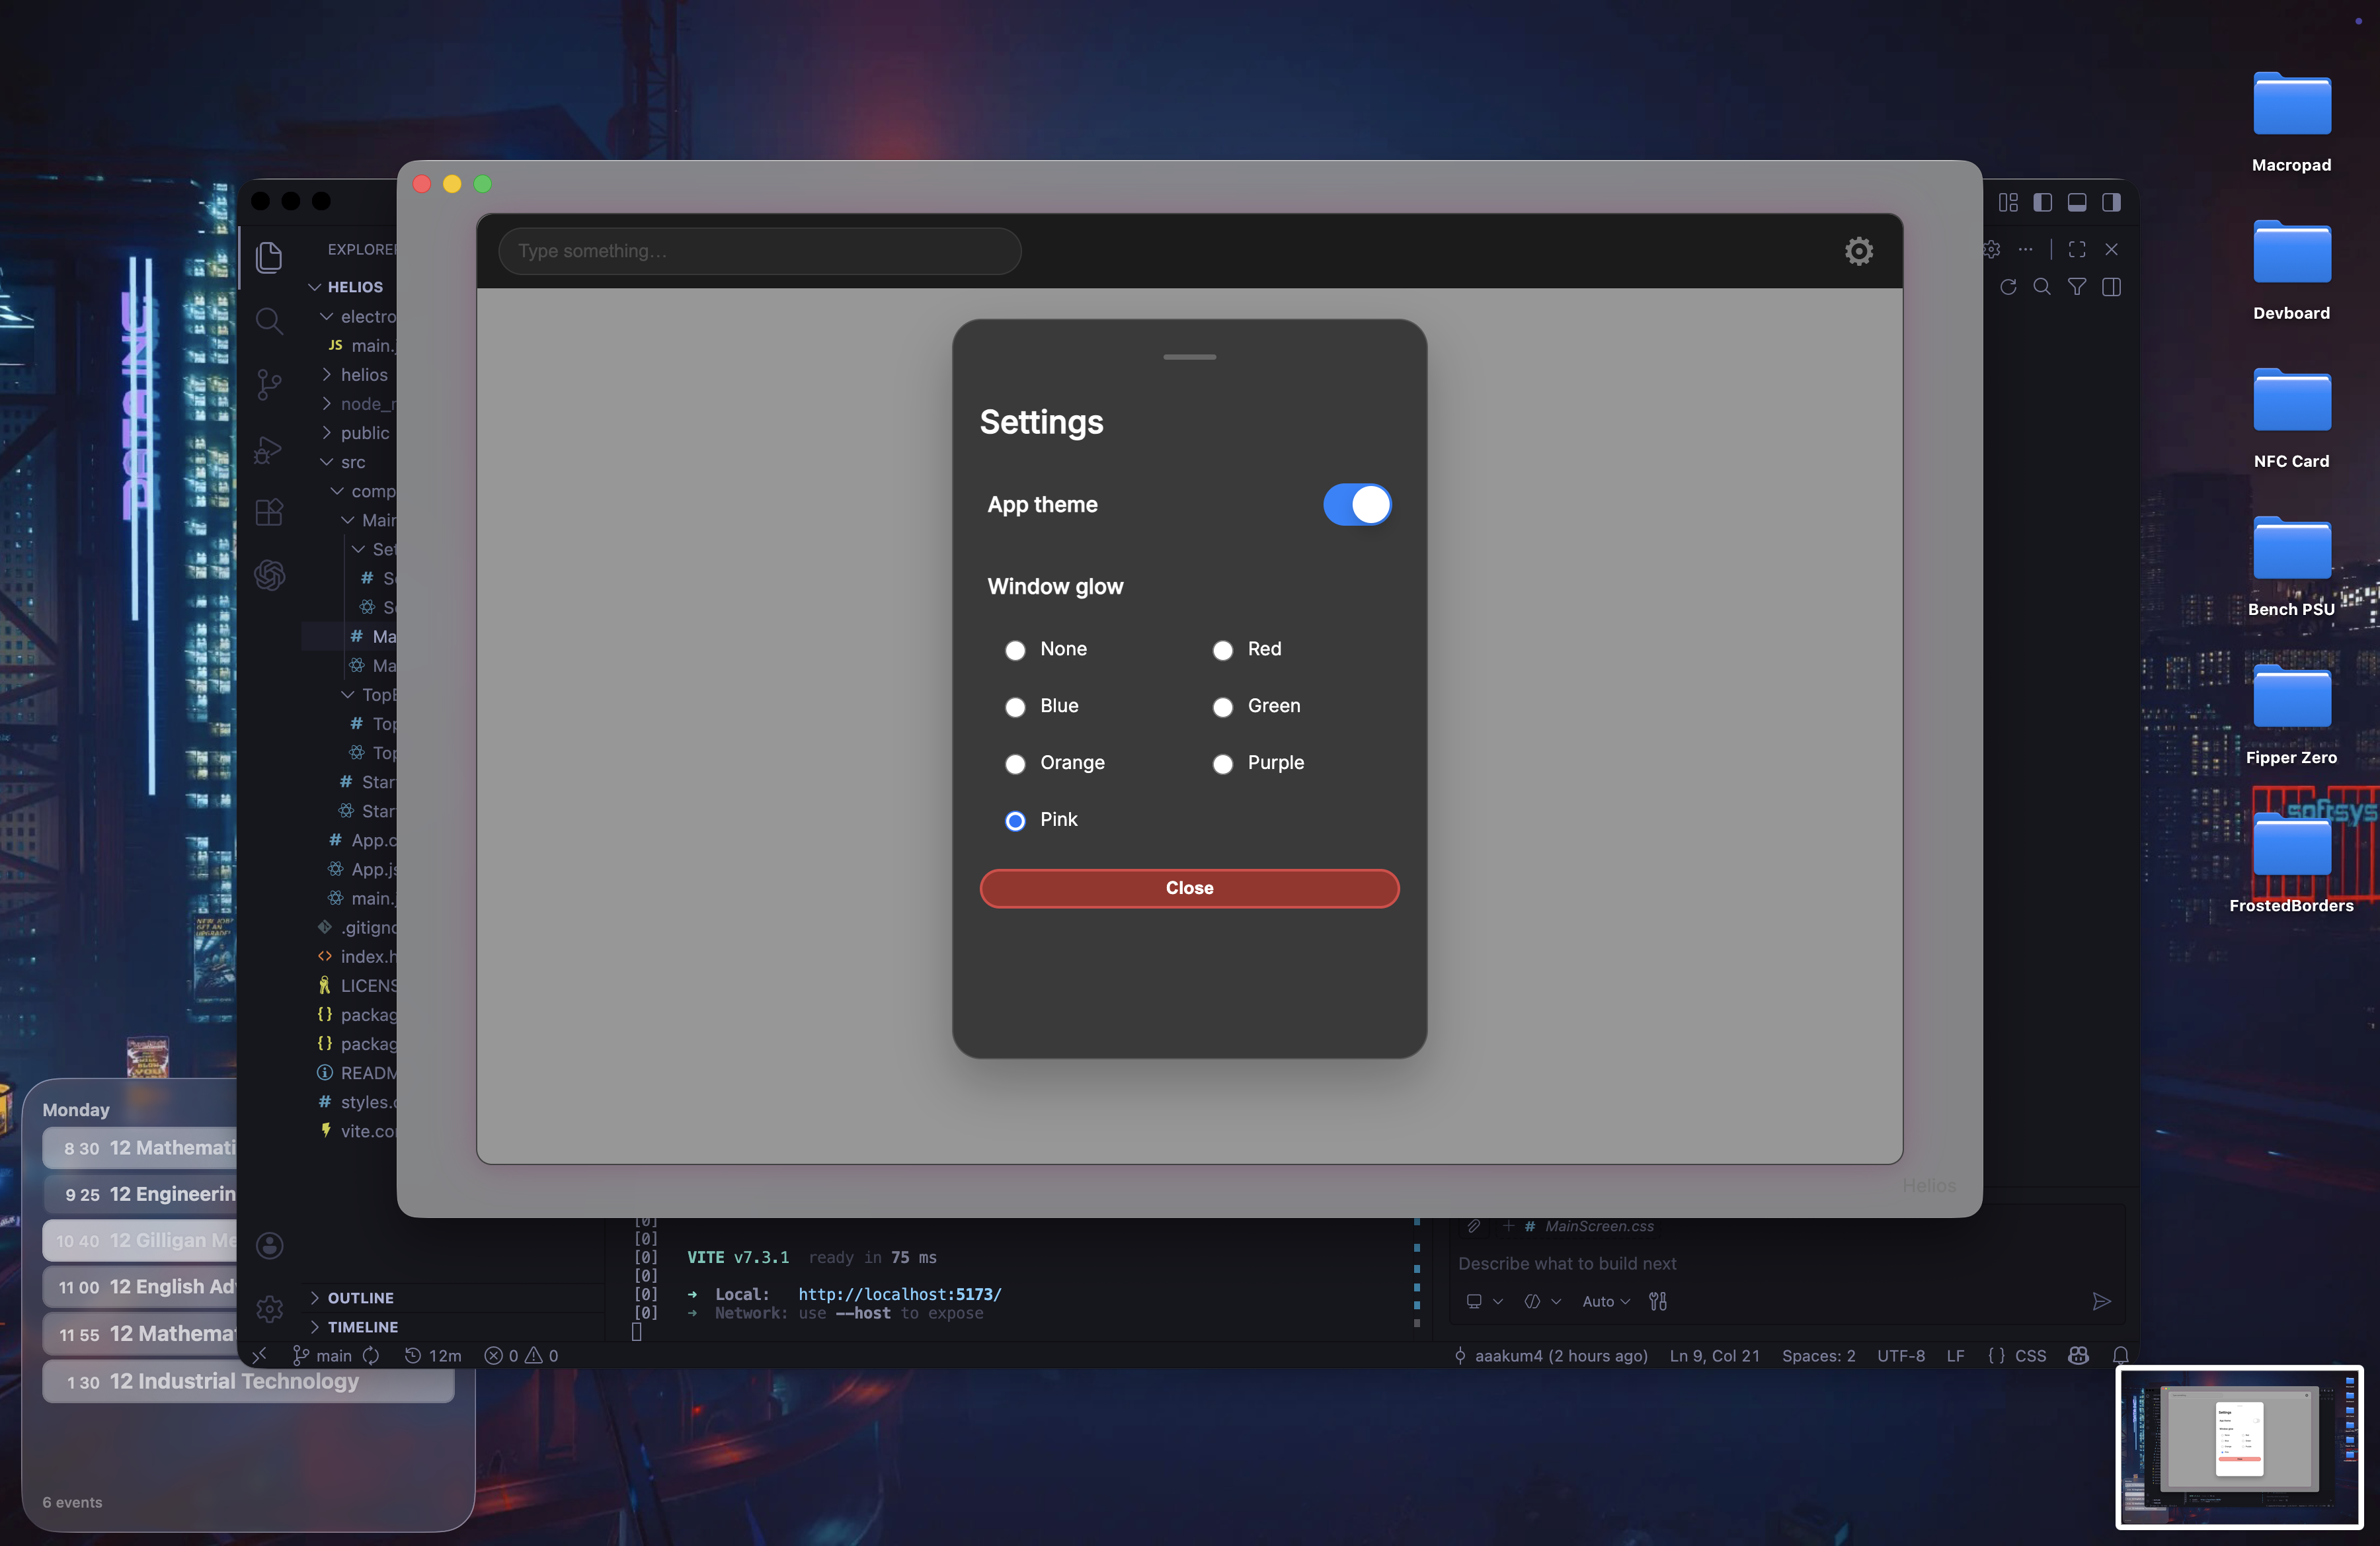This screenshot has height=1546, width=2380.
Task: Expand the TIMELINE section
Action: (362, 1326)
